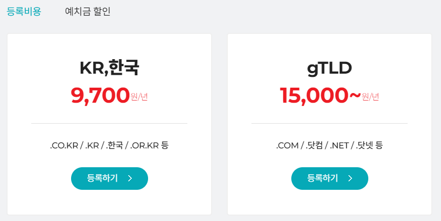Click 원/년 unit label beside 9,700
The width and height of the screenshot is (441, 221).
139,97
